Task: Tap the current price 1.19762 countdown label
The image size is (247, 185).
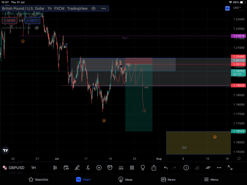Action: 238,73
